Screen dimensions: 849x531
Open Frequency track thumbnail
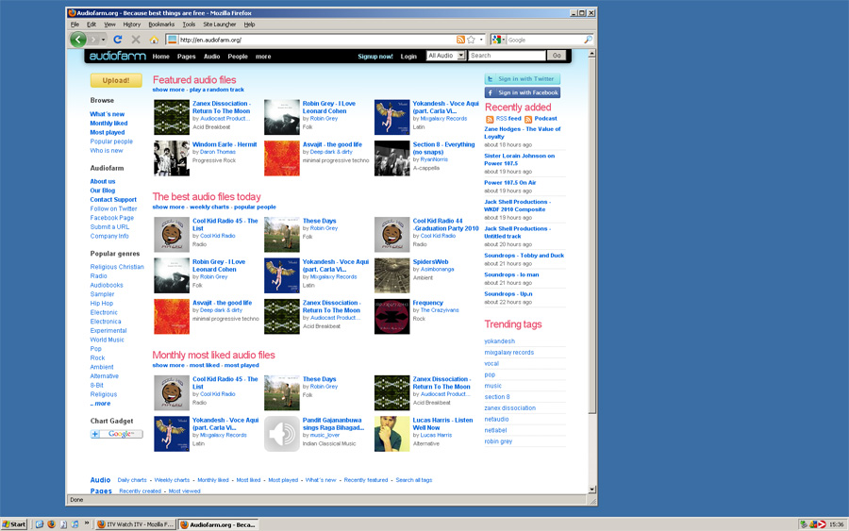pos(392,317)
